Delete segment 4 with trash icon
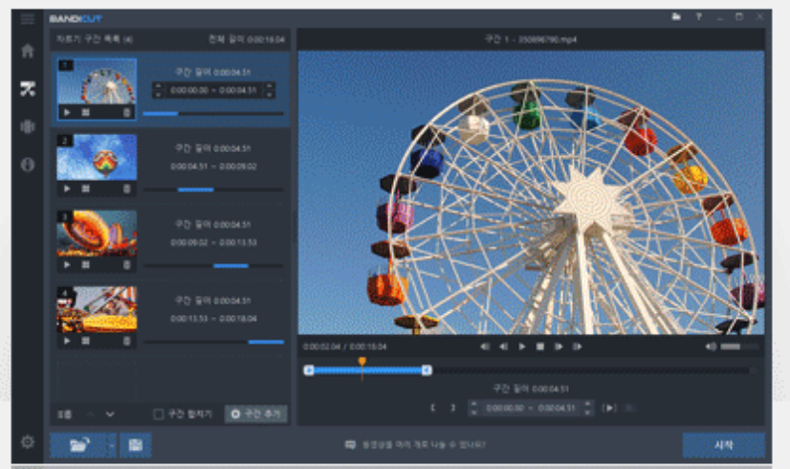The image size is (790, 469). pos(127,341)
